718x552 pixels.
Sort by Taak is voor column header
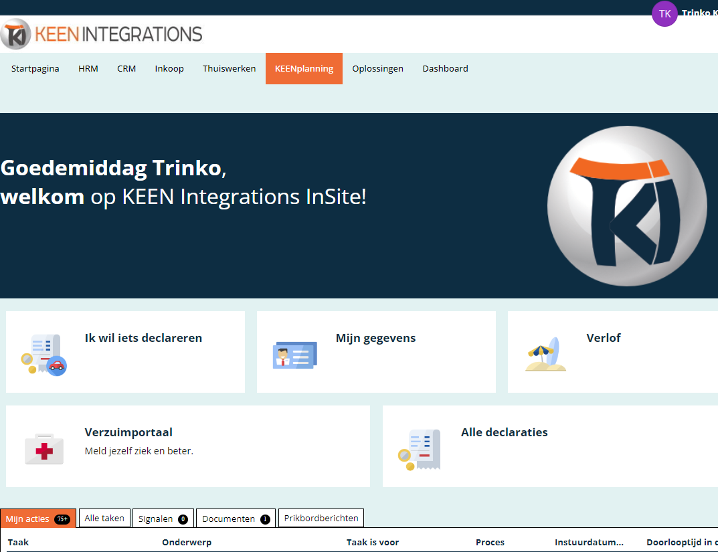(373, 543)
